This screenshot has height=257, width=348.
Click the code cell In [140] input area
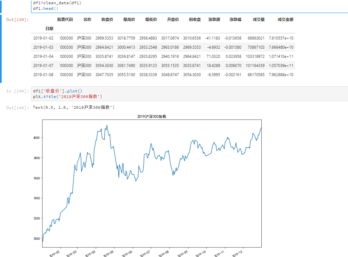(x=189, y=94)
